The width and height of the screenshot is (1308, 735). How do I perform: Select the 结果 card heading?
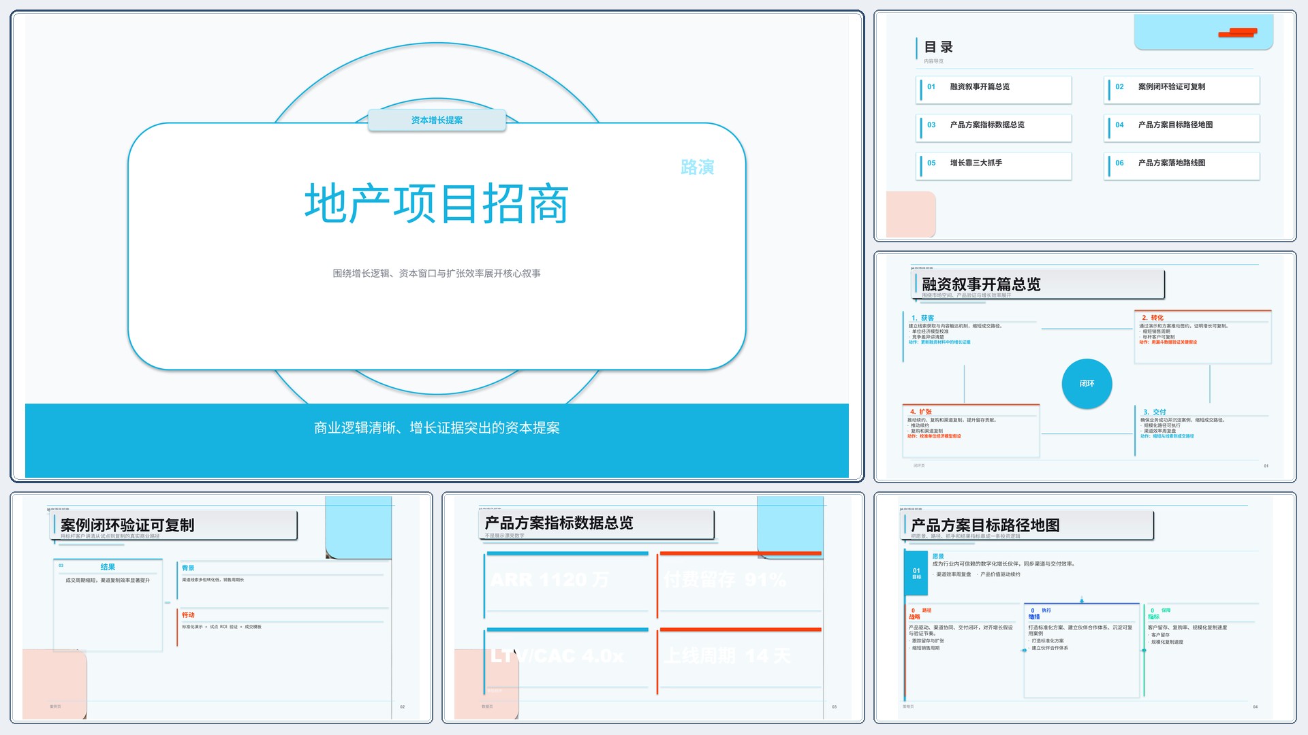108,567
